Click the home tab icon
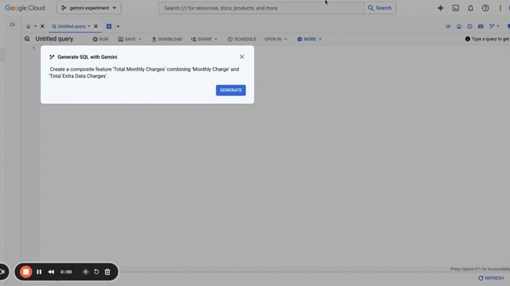 pyautogui.click(x=29, y=26)
